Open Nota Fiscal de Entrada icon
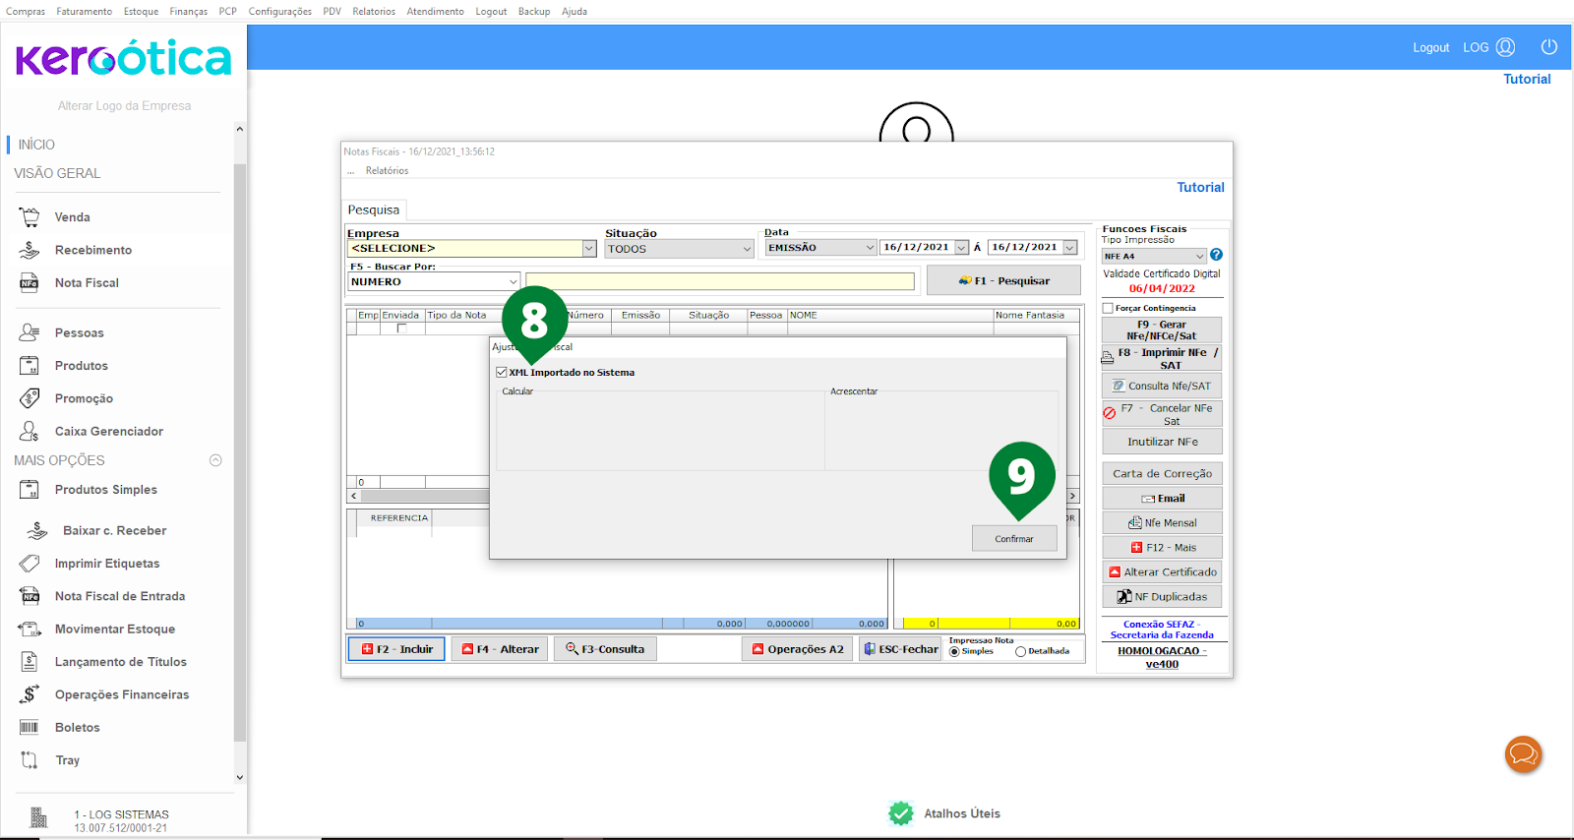The height and width of the screenshot is (840, 1574). tap(30, 596)
